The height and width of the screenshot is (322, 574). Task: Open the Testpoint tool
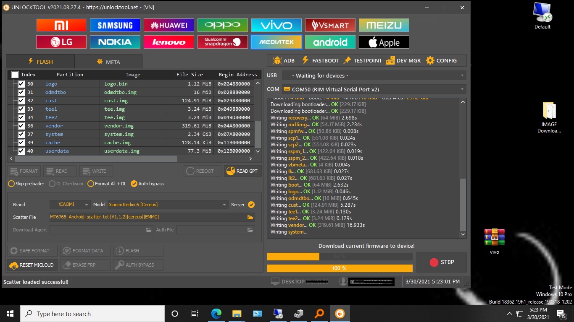362,60
